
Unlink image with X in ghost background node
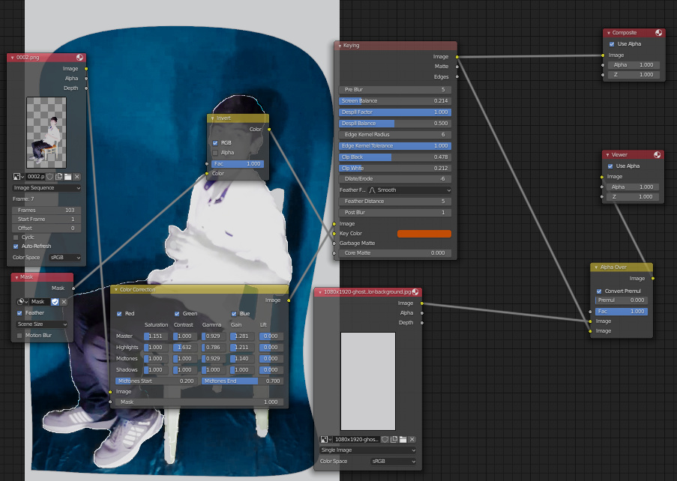[x=412, y=440]
